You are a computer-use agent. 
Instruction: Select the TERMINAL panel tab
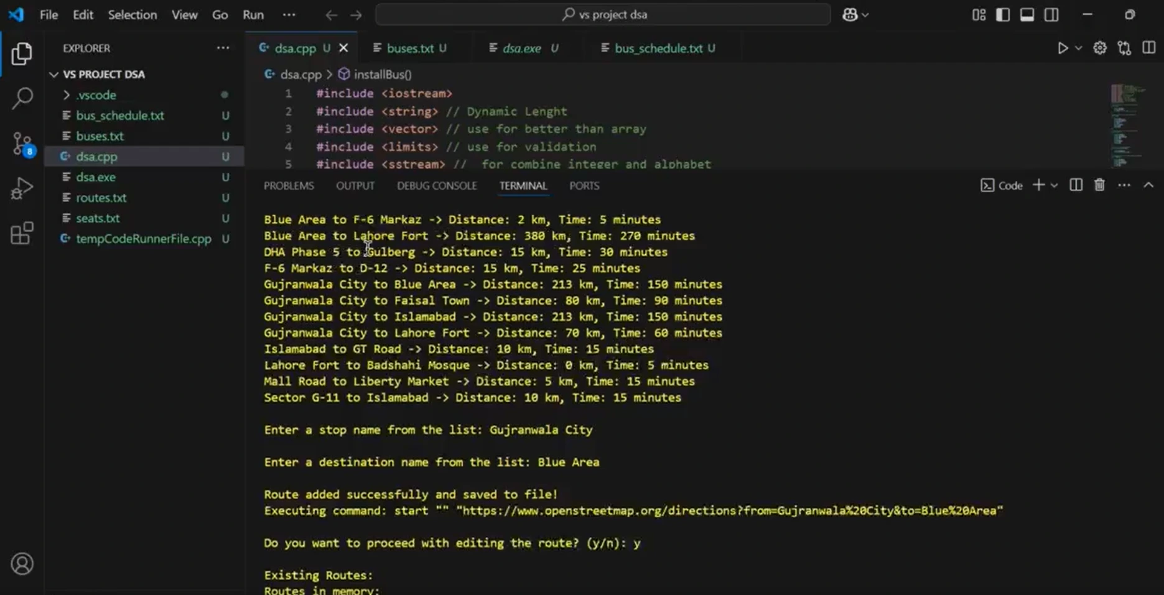click(523, 186)
